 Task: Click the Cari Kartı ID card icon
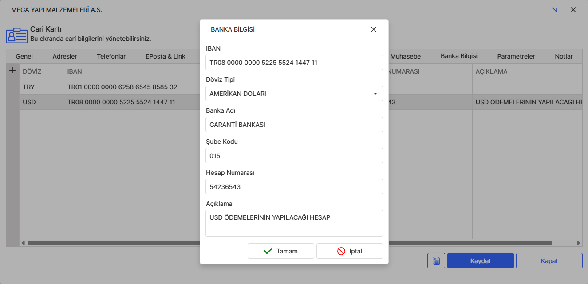pyautogui.click(x=16, y=35)
